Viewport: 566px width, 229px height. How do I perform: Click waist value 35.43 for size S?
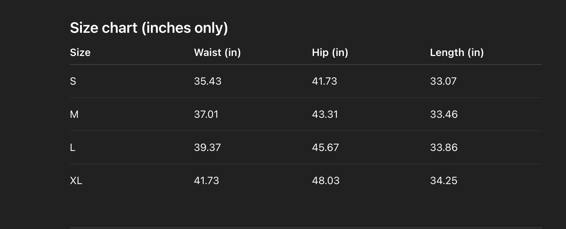click(208, 81)
